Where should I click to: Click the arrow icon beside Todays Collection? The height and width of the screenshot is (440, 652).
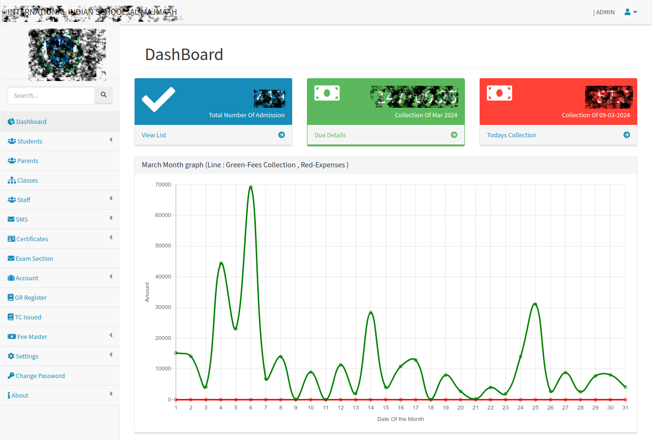pos(627,135)
